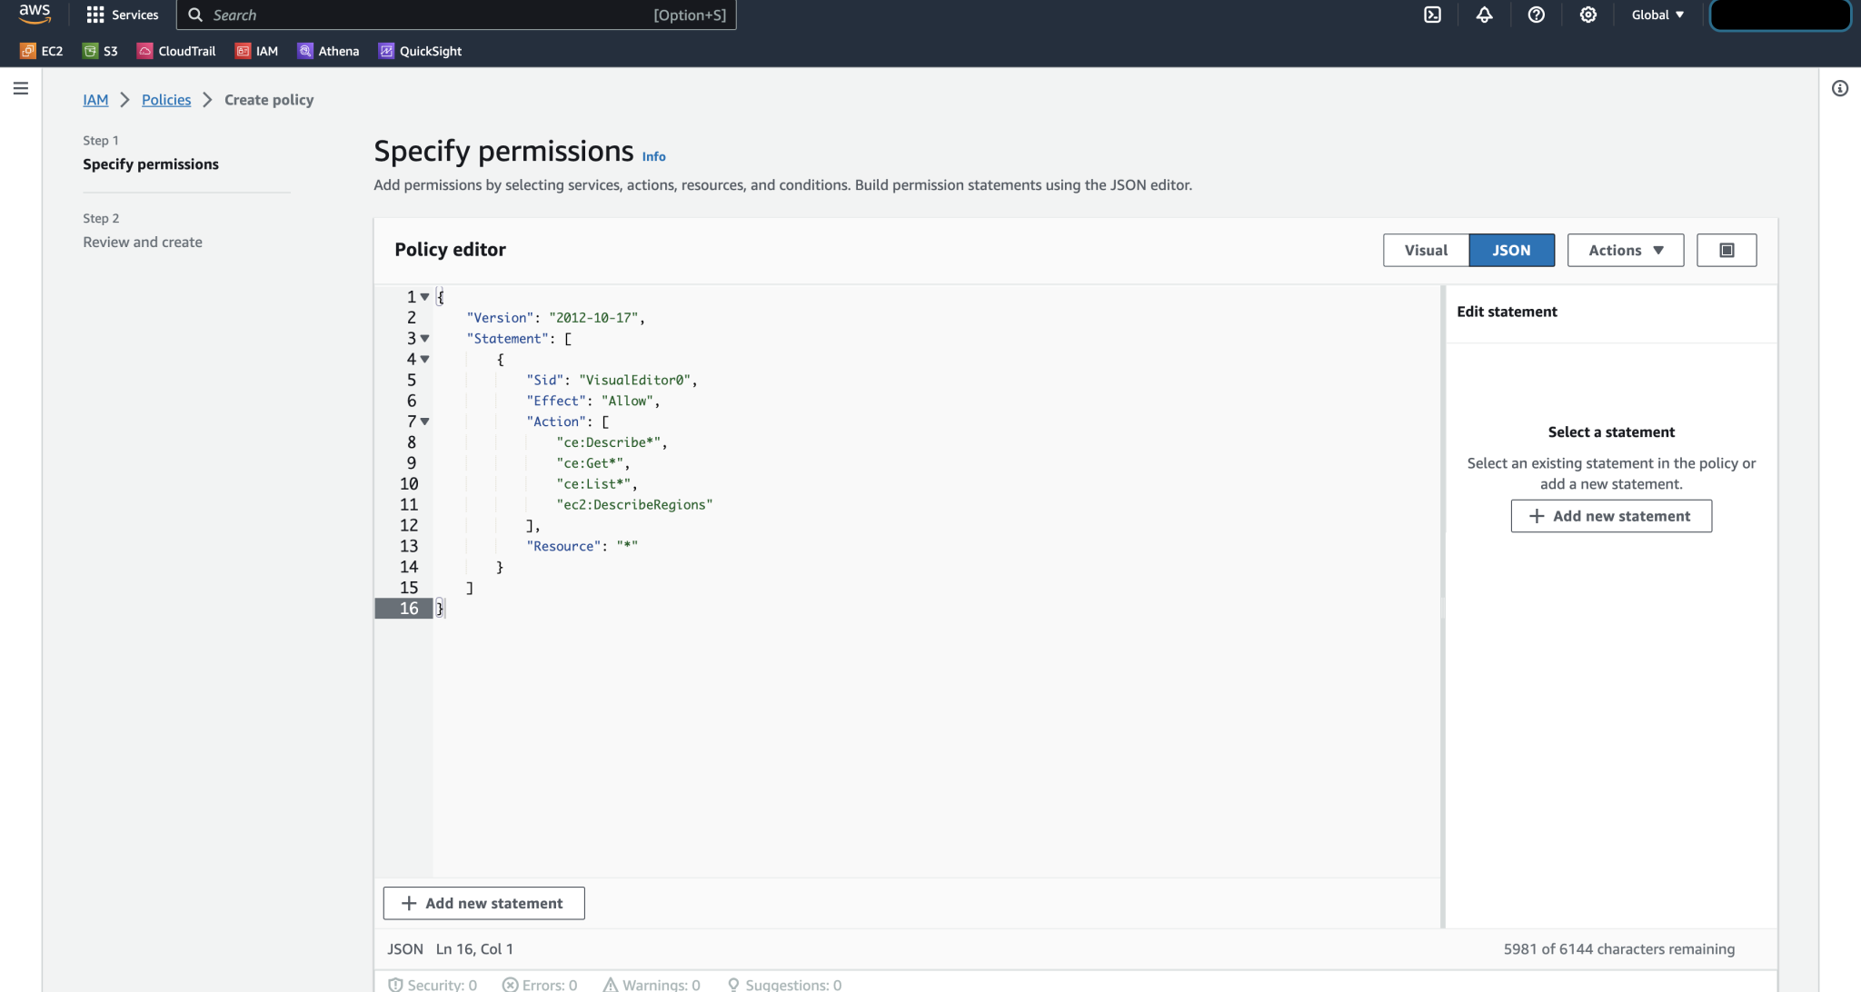1861x992 pixels.
Task: Select the QuickSight shortcut in the favorites bar
Action: pos(386,51)
